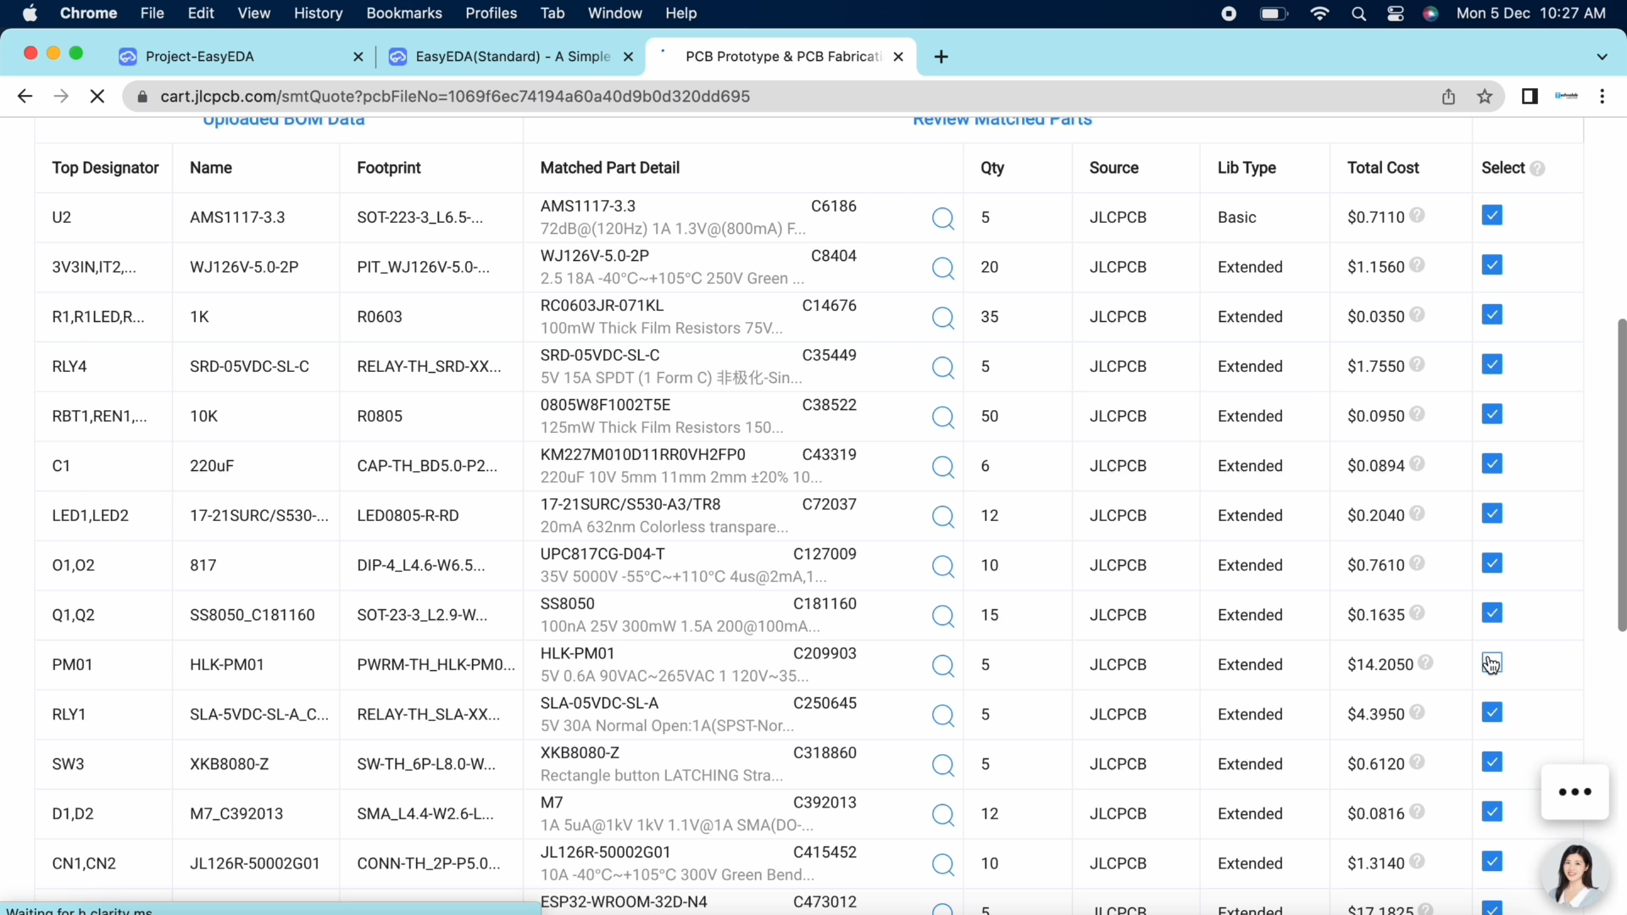Click Basic lib type in U2 row
This screenshot has width=1627, height=915.
pos(1236,218)
